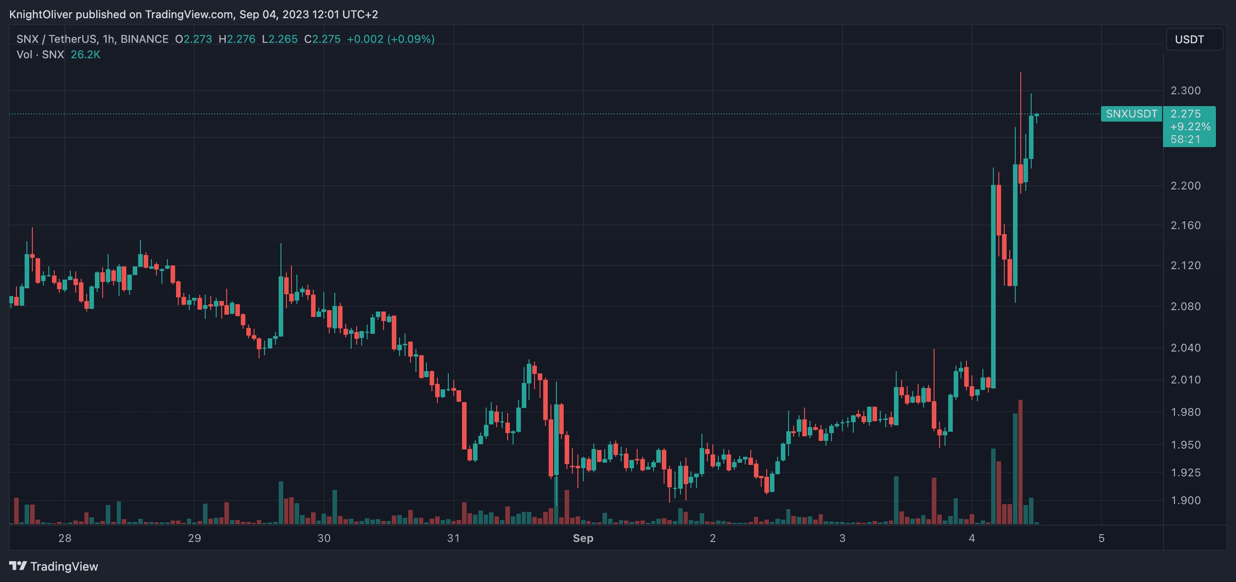Viewport: 1236px width, 582px height.
Task: Click the high value H2.276
Action: tap(237, 39)
